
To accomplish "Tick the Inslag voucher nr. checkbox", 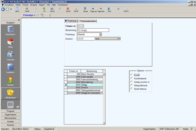I will click(x=131, y=82).
